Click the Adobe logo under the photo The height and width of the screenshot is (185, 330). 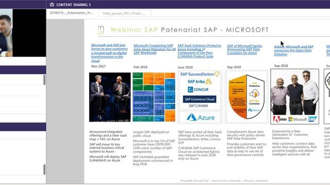[279, 119]
